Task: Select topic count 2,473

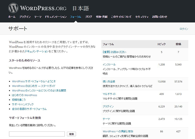Action: pyautogui.click(x=162, y=119)
